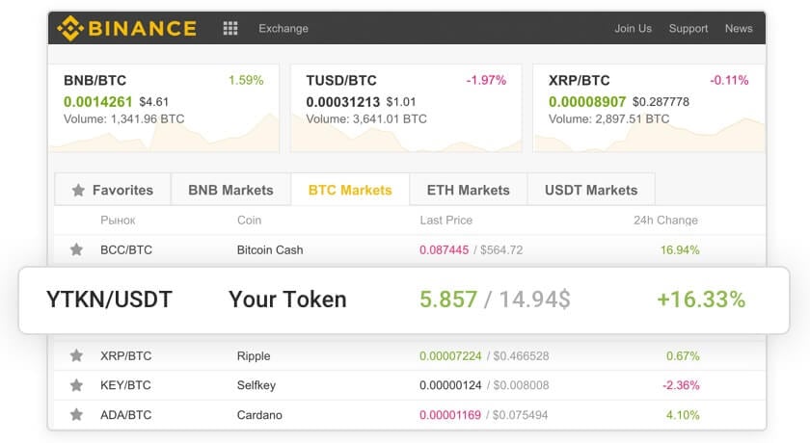This screenshot has height=443, width=810.
Task: Click the Selfkey coin name
Action: pyautogui.click(x=256, y=385)
